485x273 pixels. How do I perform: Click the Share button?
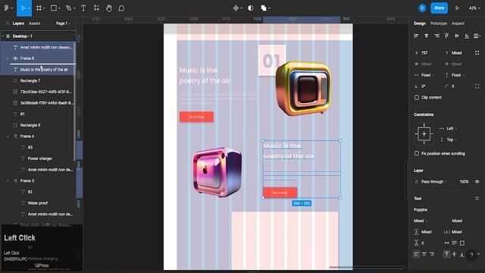coord(439,8)
